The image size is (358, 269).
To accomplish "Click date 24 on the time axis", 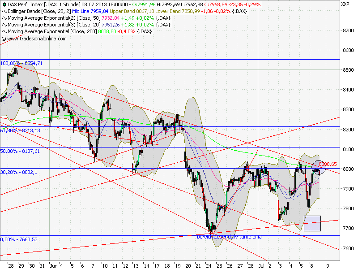I will coord(209,266).
